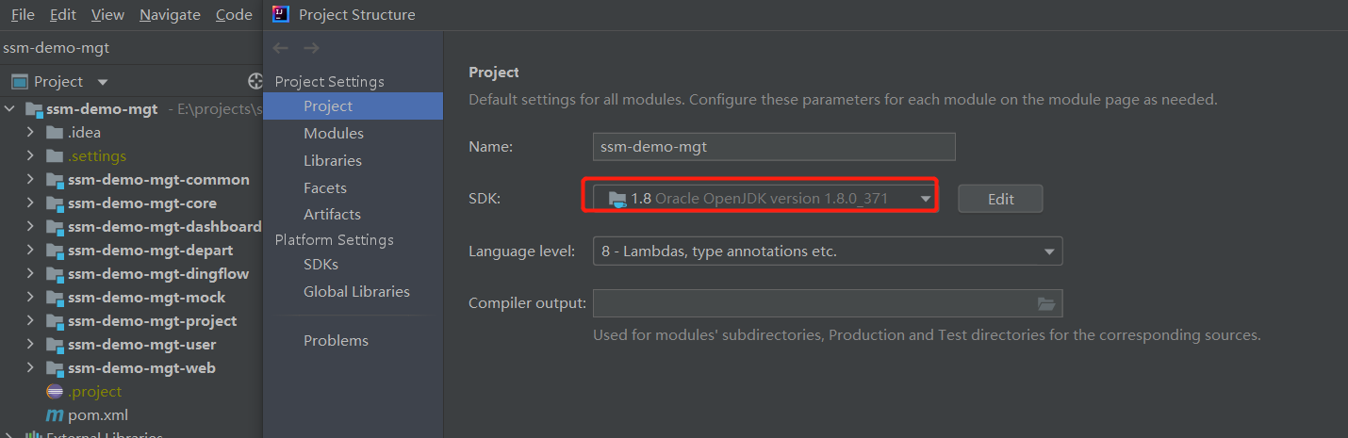Click the Maven pom.xml file icon
Image resolution: width=1348 pixels, height=438 pixels.
coord(54,415)
